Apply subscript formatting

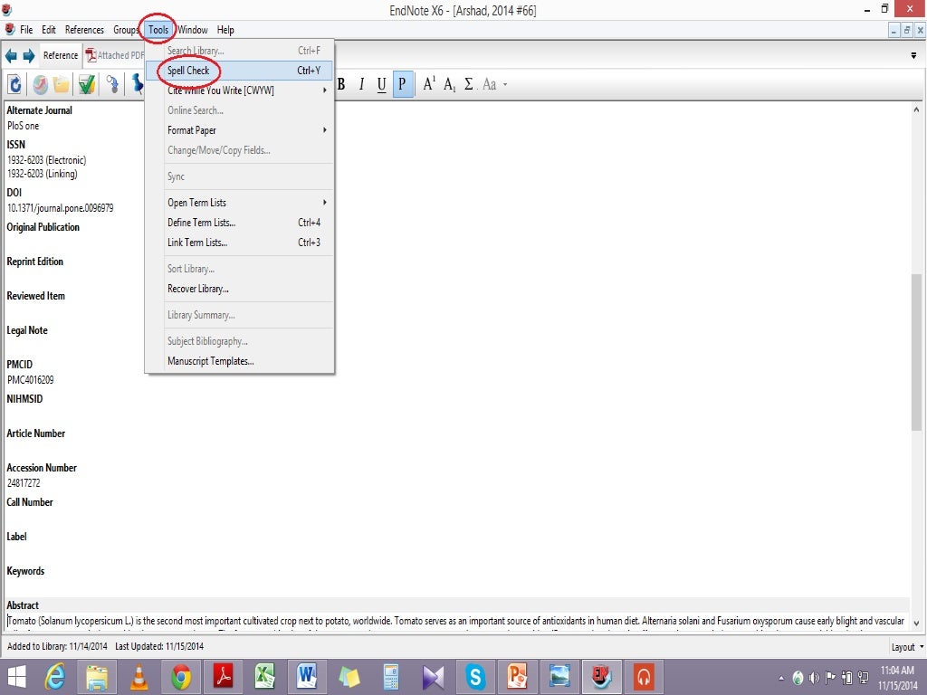449,85
